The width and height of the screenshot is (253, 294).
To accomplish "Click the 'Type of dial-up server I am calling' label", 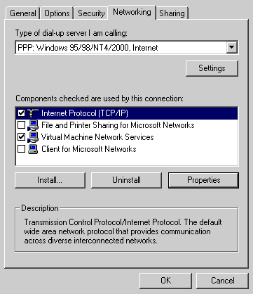I will point(71,33).
